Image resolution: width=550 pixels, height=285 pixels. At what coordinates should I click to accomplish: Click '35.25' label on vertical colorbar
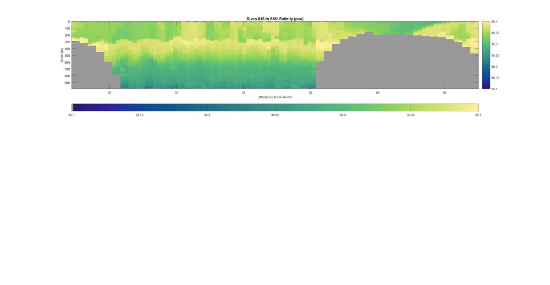496,55
